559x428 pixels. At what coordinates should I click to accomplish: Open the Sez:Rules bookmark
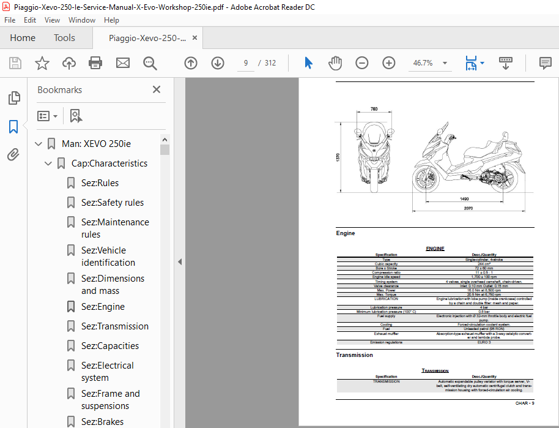100,183
